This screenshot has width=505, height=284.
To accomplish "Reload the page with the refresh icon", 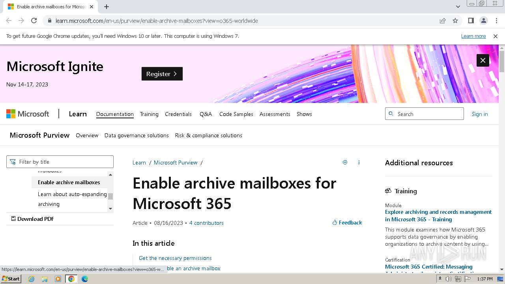I will click(x=34, y=21).
